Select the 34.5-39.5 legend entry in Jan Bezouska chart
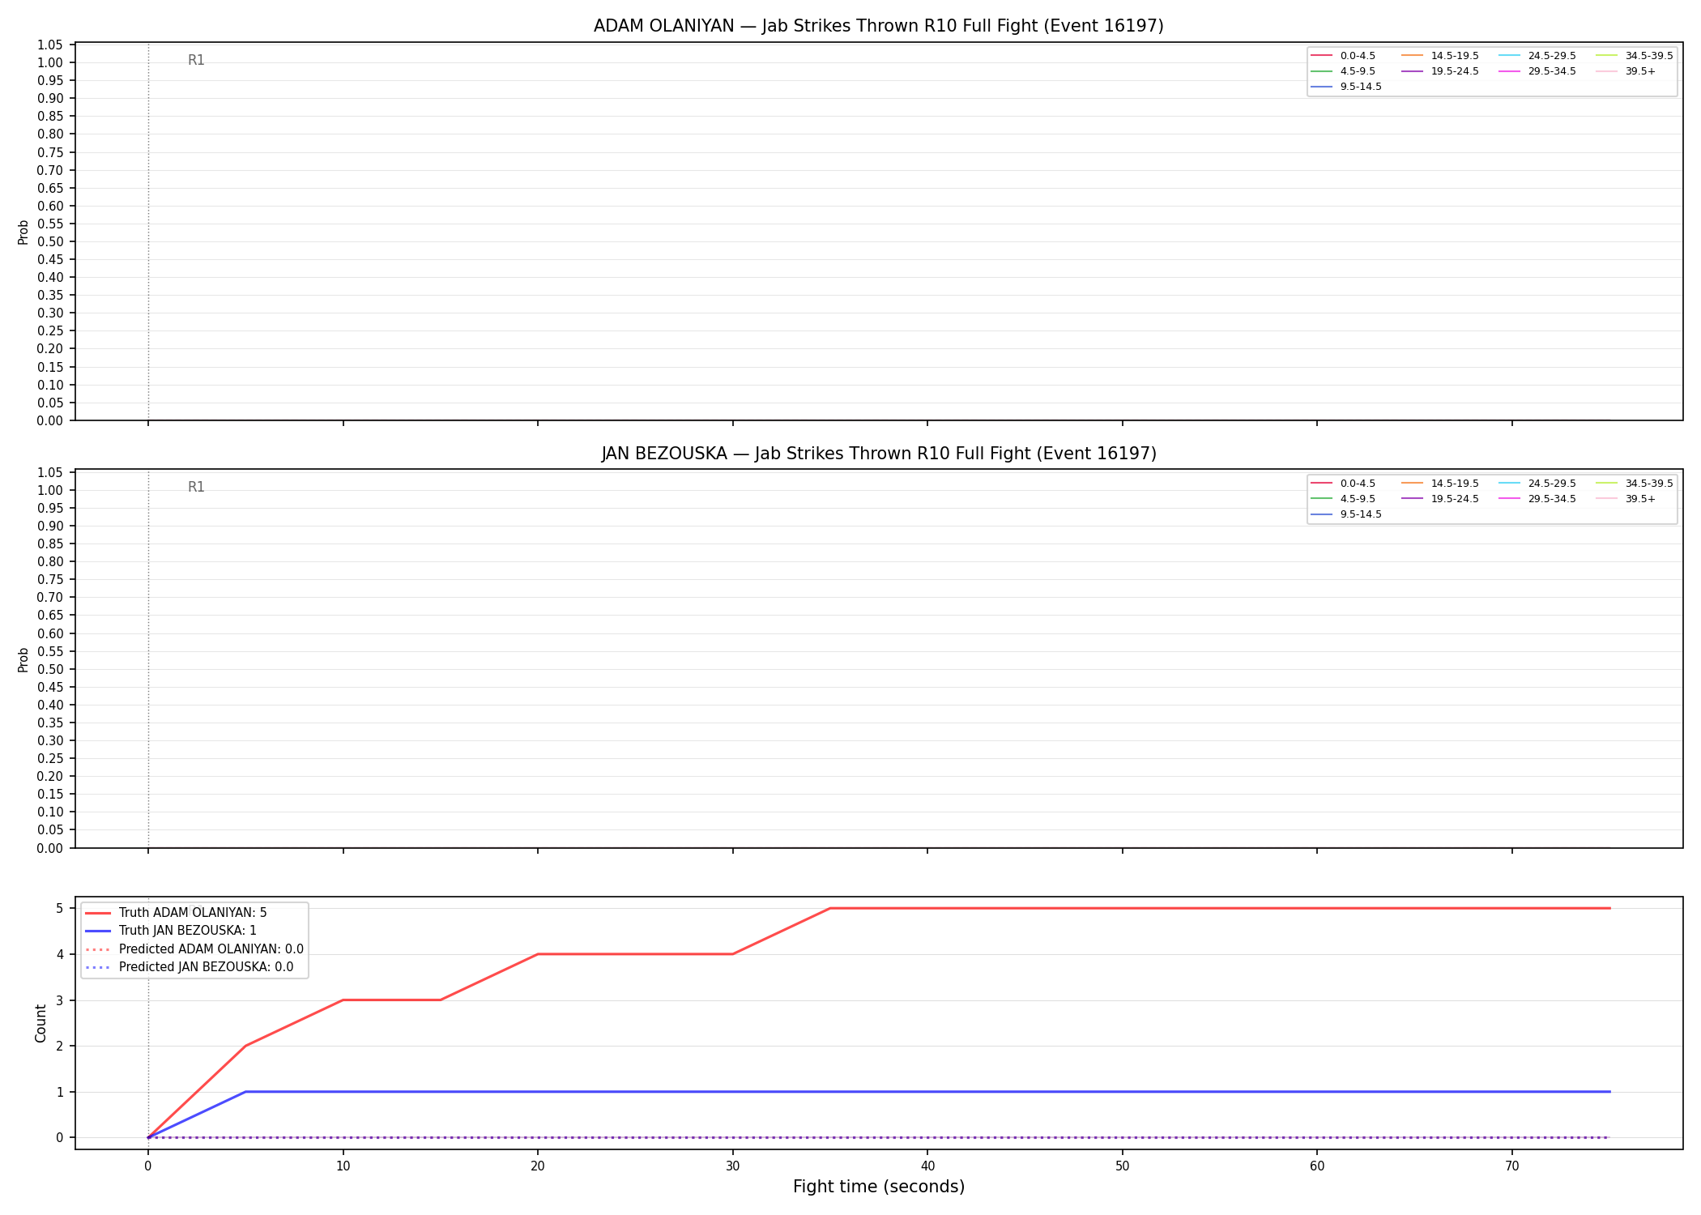 (x=1634, y=484)
